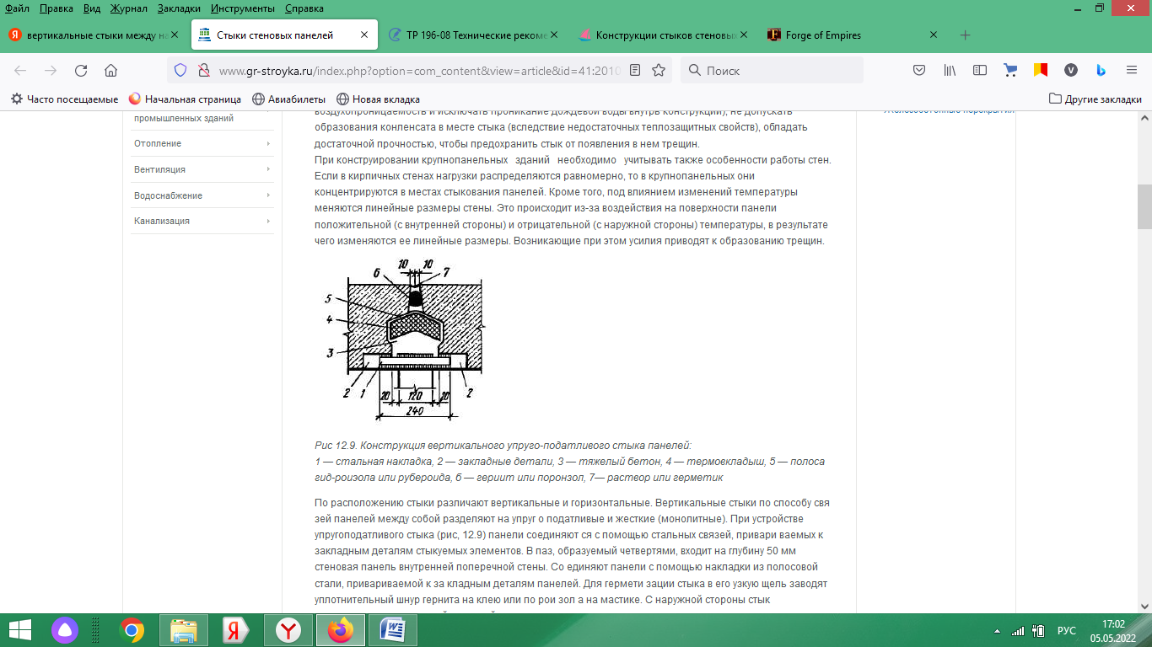This screenshot has width=1152, height=647.
Task: Open the Новая вкладка bookmark
Action: pyautogui.click(x=378, y=99)
